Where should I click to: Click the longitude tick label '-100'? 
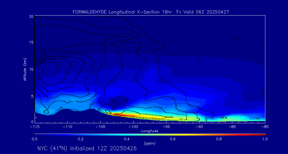[x=133, y=127]
